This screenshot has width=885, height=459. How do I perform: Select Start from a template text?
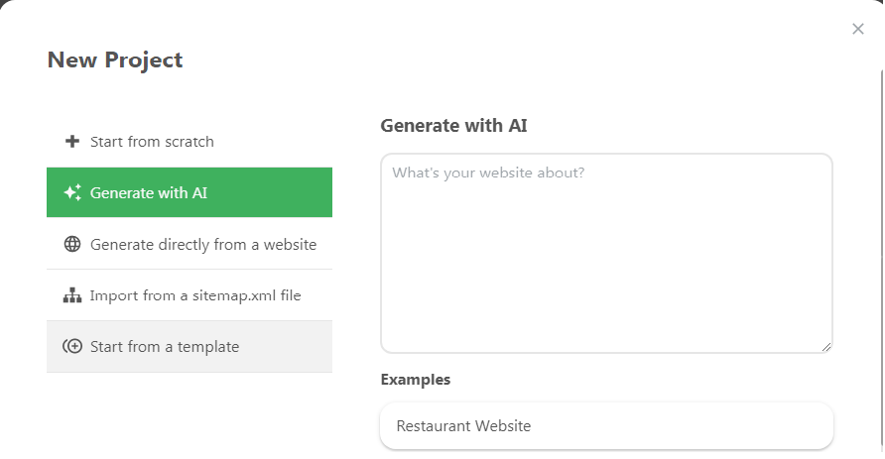[x=165, y=347]
